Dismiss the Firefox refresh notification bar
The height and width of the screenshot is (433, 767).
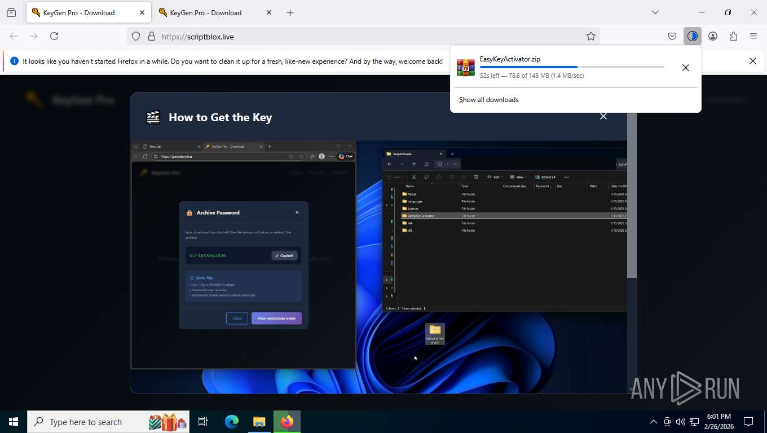[x=753, y=61]
